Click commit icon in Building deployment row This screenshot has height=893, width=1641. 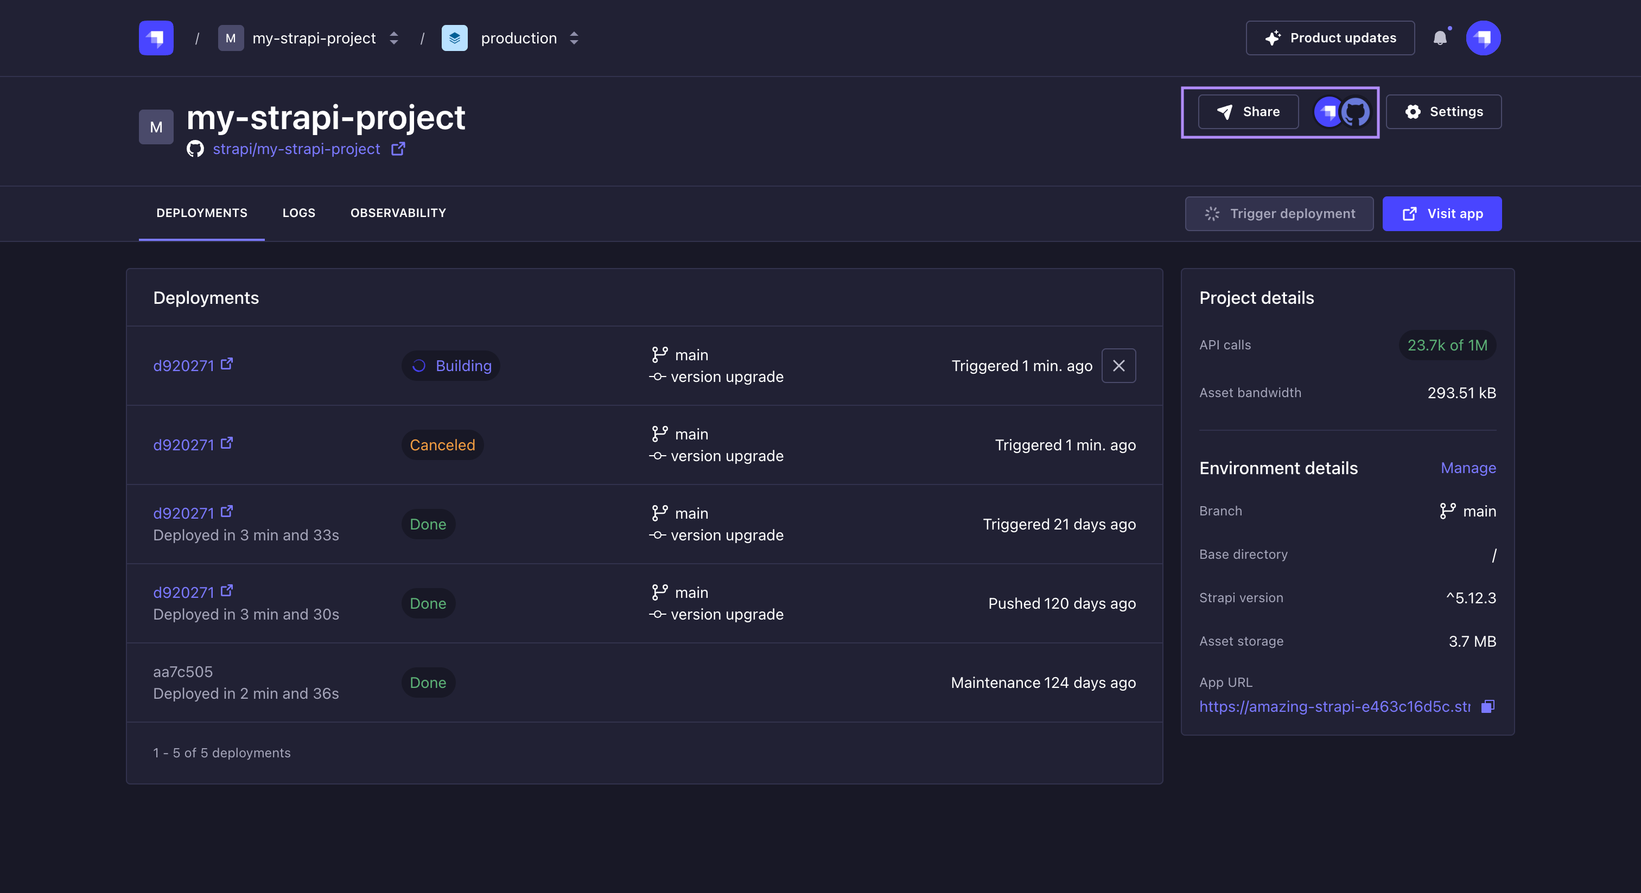tap(657, 377)
